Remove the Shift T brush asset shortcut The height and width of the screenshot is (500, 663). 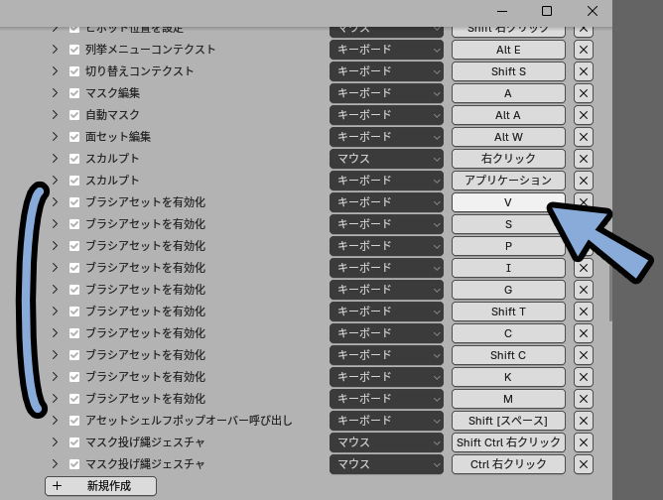pyautogui.click(x=584, y=312)
